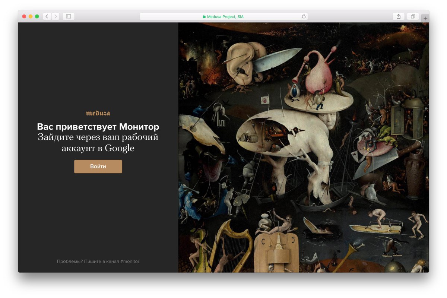Go back with Safari's back arrow
This screenshot has height=298, width=447.
(47, 16)
